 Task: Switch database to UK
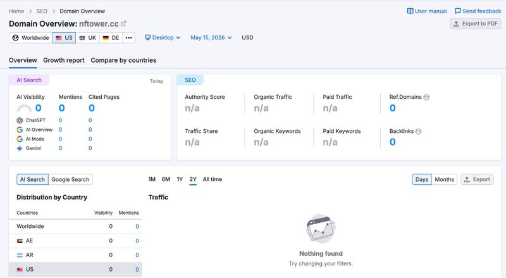tap(88, 38)
